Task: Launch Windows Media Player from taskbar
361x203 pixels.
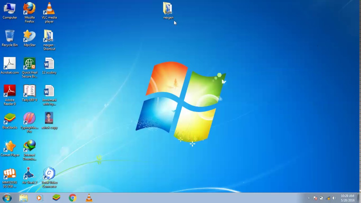Action: coord(39,198)
